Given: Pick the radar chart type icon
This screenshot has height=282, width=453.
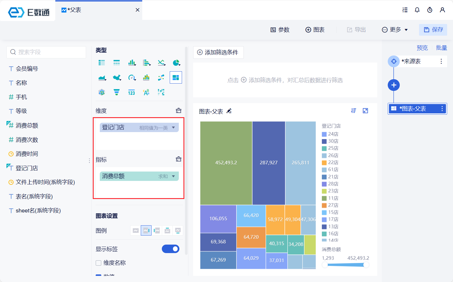Looking at the screenshot, I should 102,92.
